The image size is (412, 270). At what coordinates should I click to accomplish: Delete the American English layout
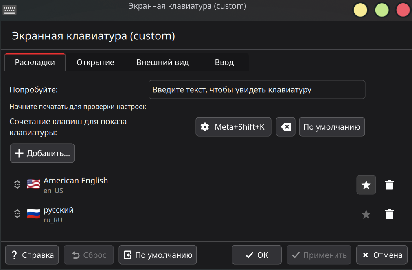coord(389,185)
